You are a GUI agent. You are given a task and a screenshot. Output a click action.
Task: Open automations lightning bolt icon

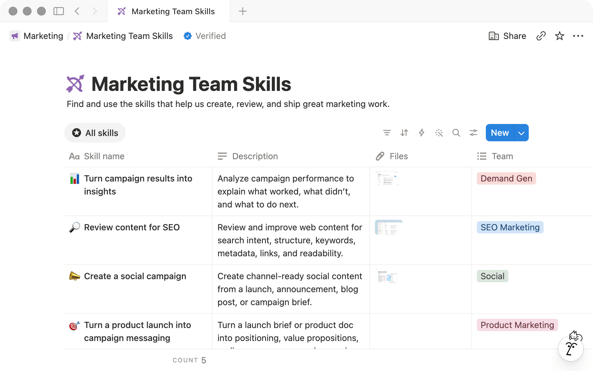[422, 133]
